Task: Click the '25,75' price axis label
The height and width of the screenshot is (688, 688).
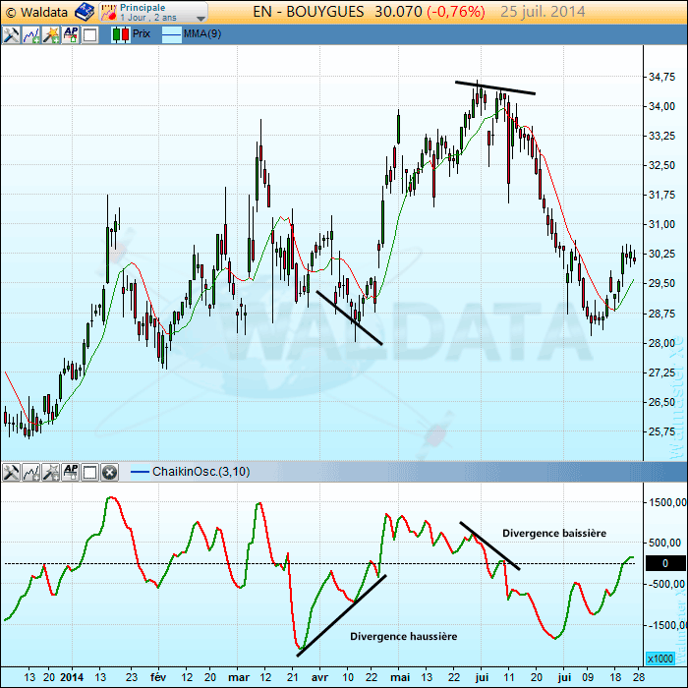Action: click(661, 431)
